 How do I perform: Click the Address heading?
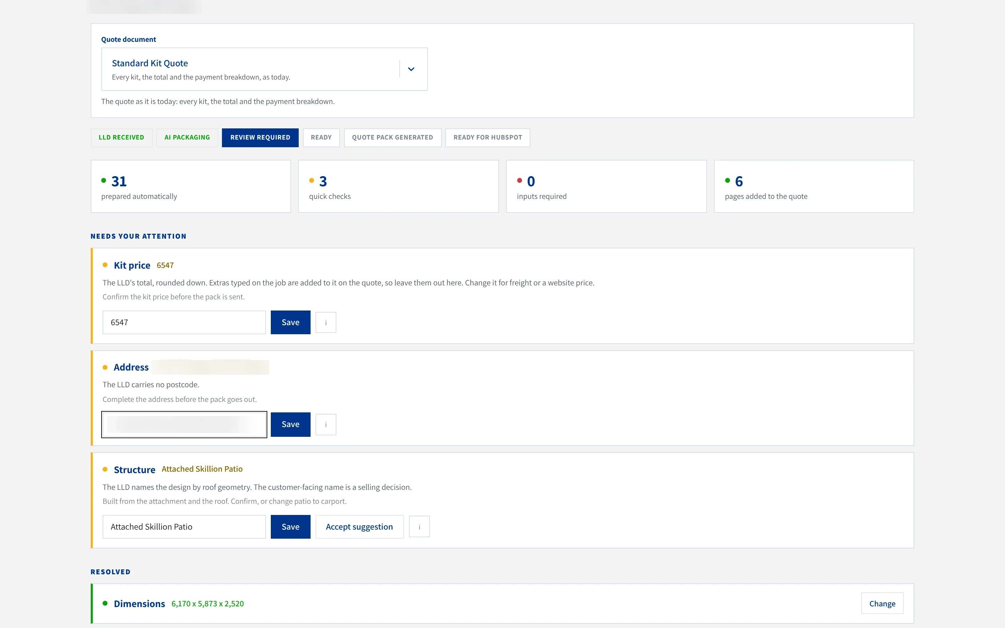click(131, 368)
